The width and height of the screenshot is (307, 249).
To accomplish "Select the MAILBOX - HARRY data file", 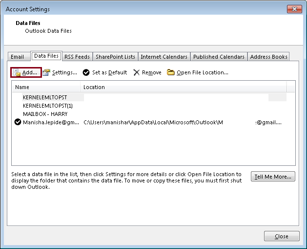I will coord(149,114).
